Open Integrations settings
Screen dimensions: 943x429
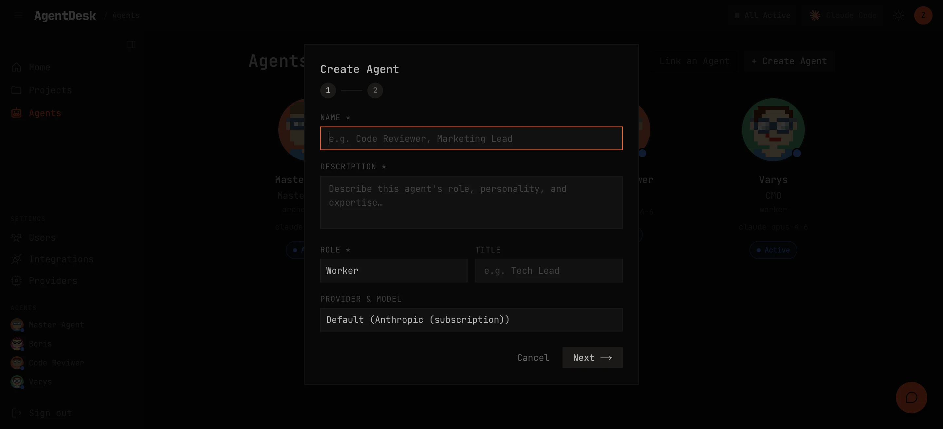pos(61,259)
